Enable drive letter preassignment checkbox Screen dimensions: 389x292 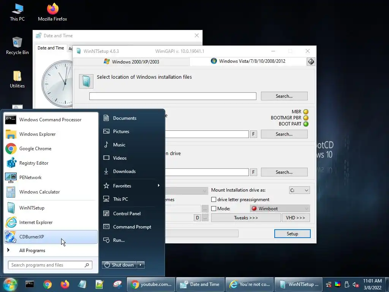[x=213, y=199]
